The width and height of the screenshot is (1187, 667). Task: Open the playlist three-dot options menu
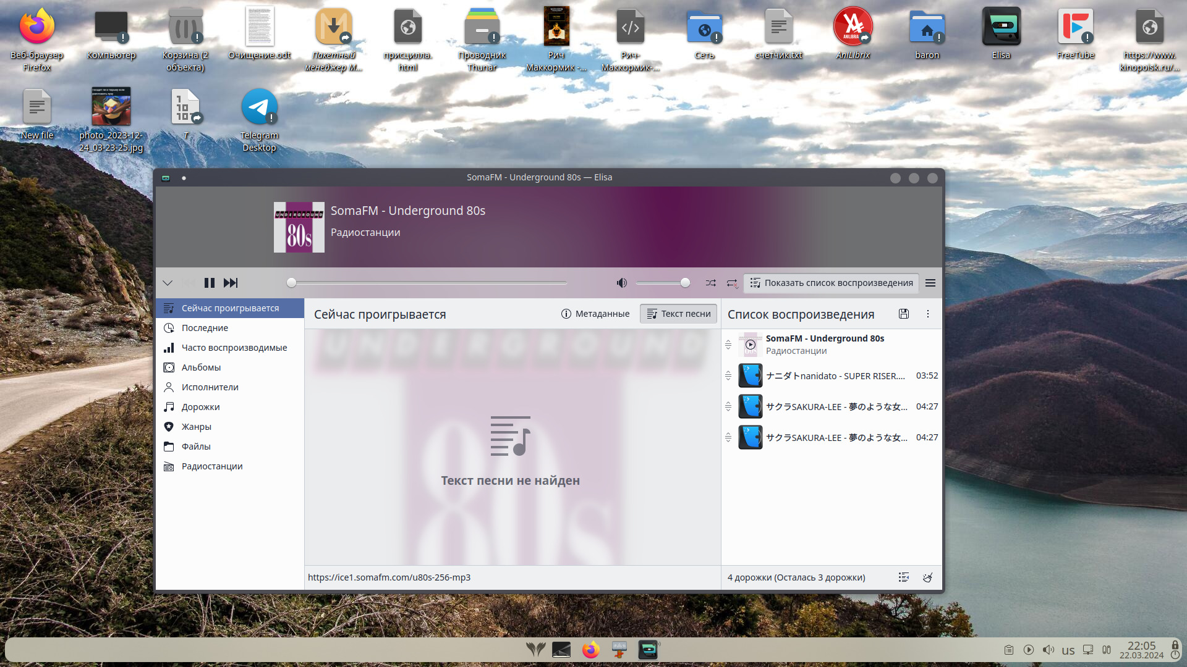[x=928, y=314]
